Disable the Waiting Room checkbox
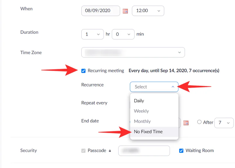The height and width of the screenshot is (168, 235). (181, 151)
